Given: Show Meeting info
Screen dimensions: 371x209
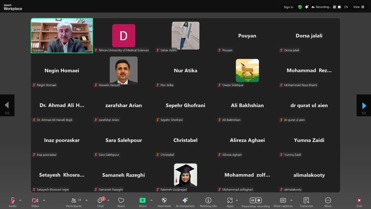Looking at the screenshot, I should 208,201.
